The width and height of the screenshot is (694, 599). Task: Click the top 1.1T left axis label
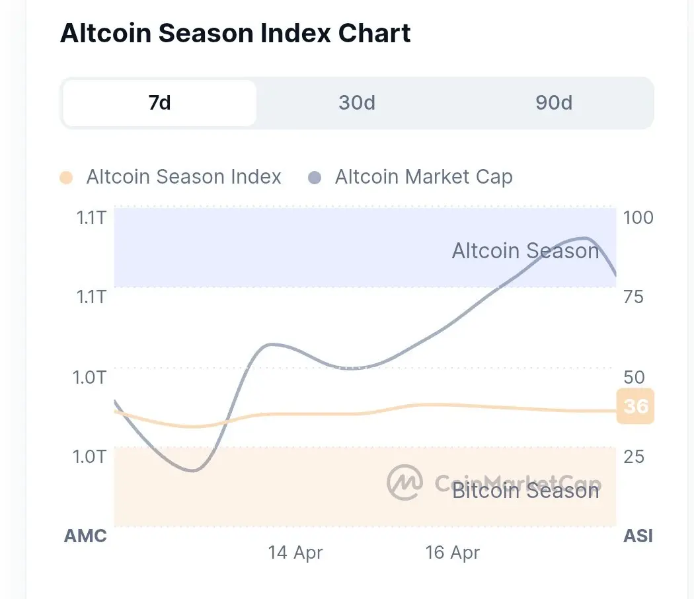point(90,217)
